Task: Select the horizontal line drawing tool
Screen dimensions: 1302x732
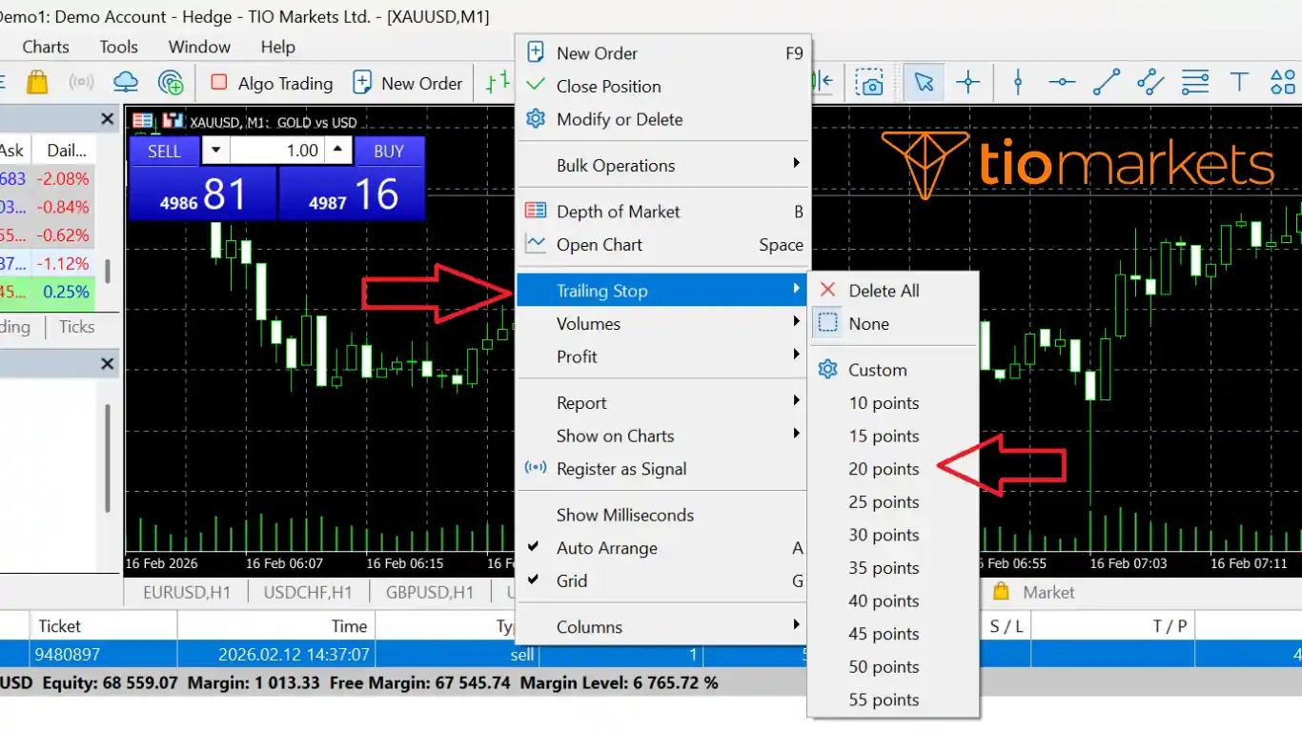Action: [x=1062, y=82]
